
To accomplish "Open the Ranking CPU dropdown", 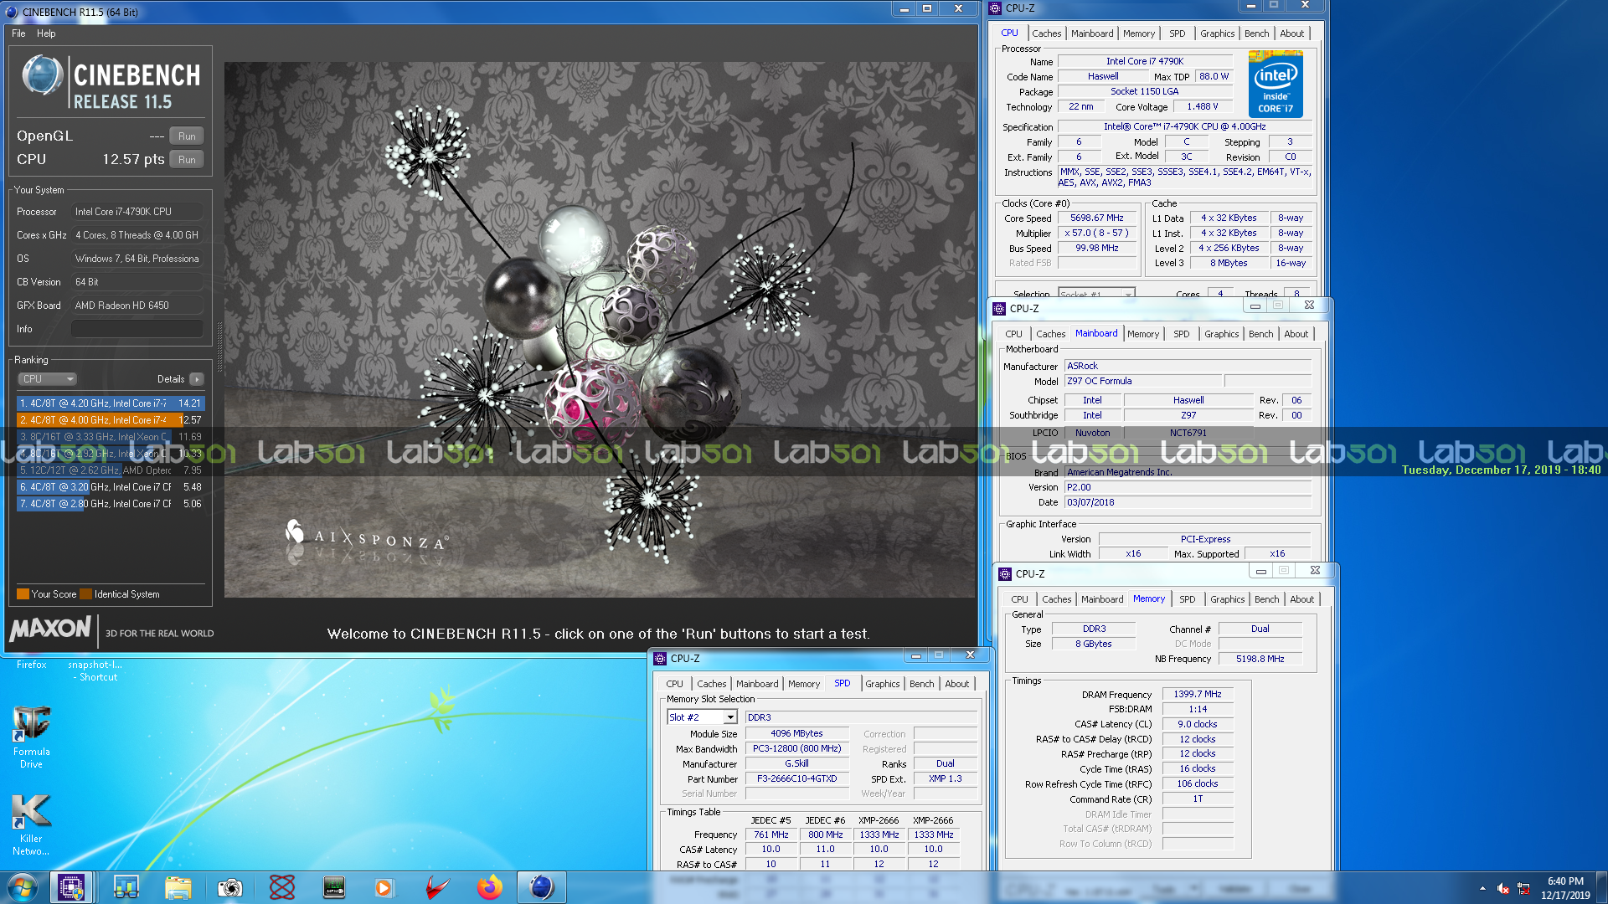I will pos(47,379).
